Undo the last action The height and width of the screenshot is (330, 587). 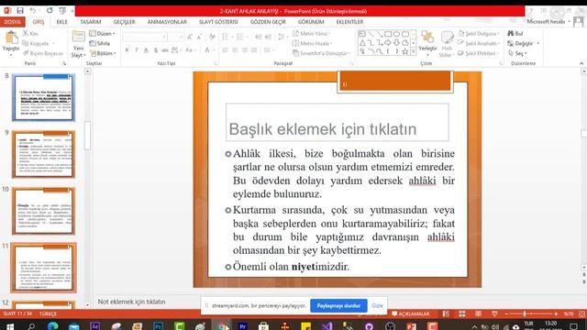click(33, 11)
